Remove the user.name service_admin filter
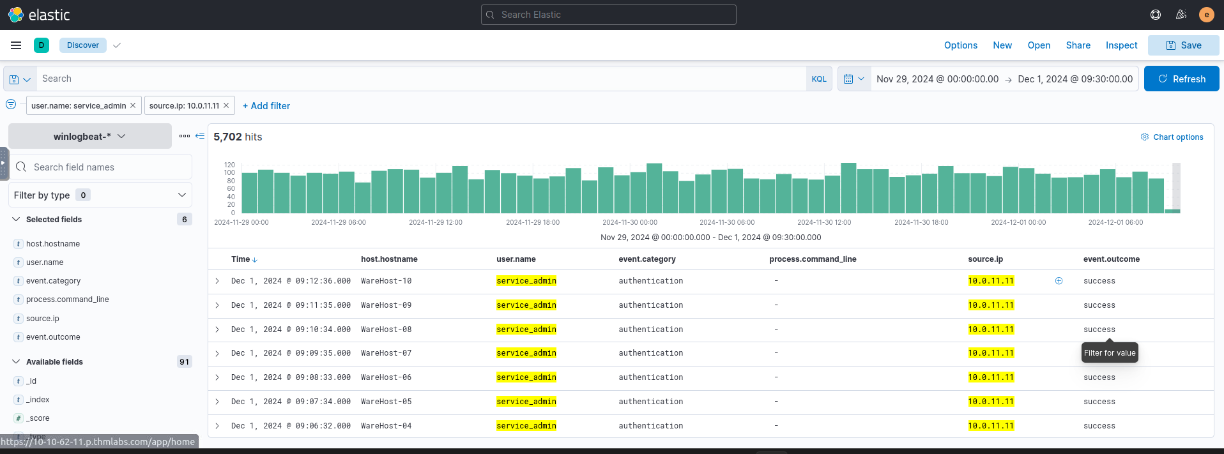1224x454 pixels. pyautogui.click(x=133, y=105)
